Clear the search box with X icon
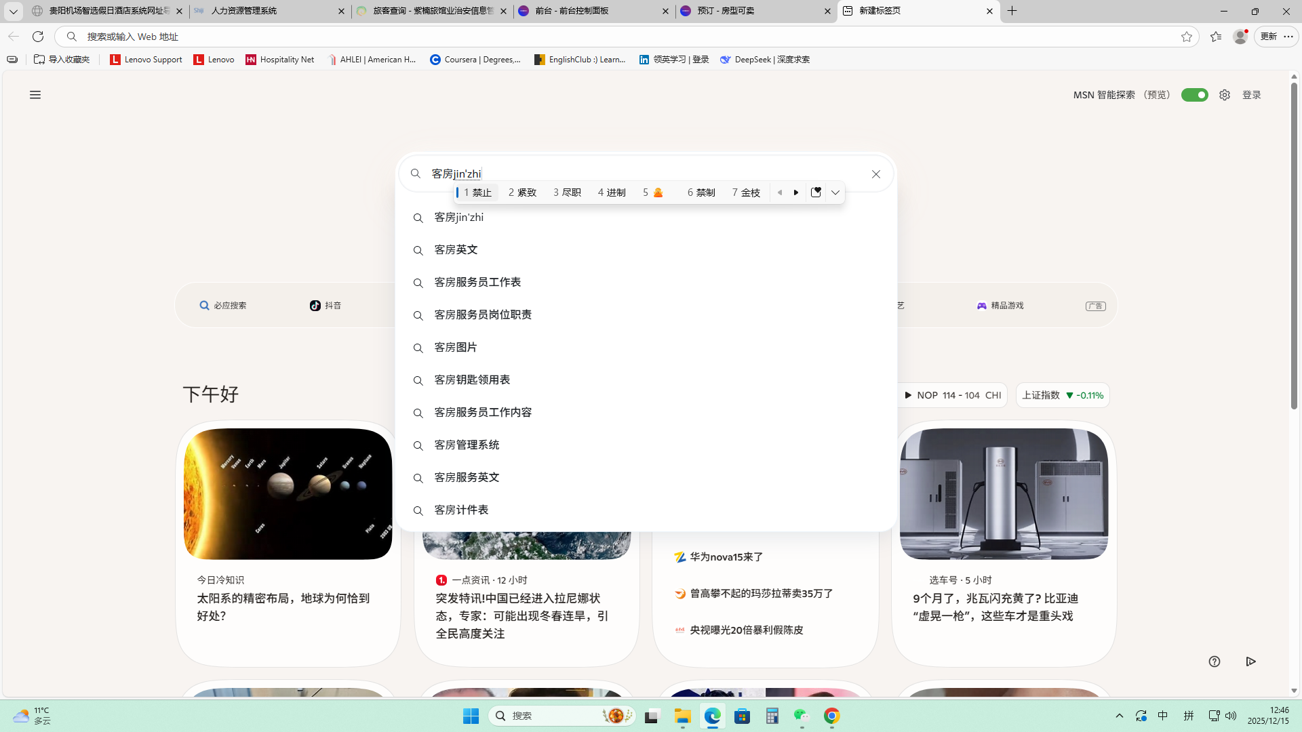Screen dimensions: 1302x732 coord(876,174)
